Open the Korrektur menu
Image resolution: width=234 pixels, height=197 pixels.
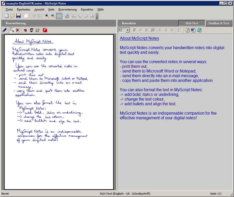click(x=87, y=9)
